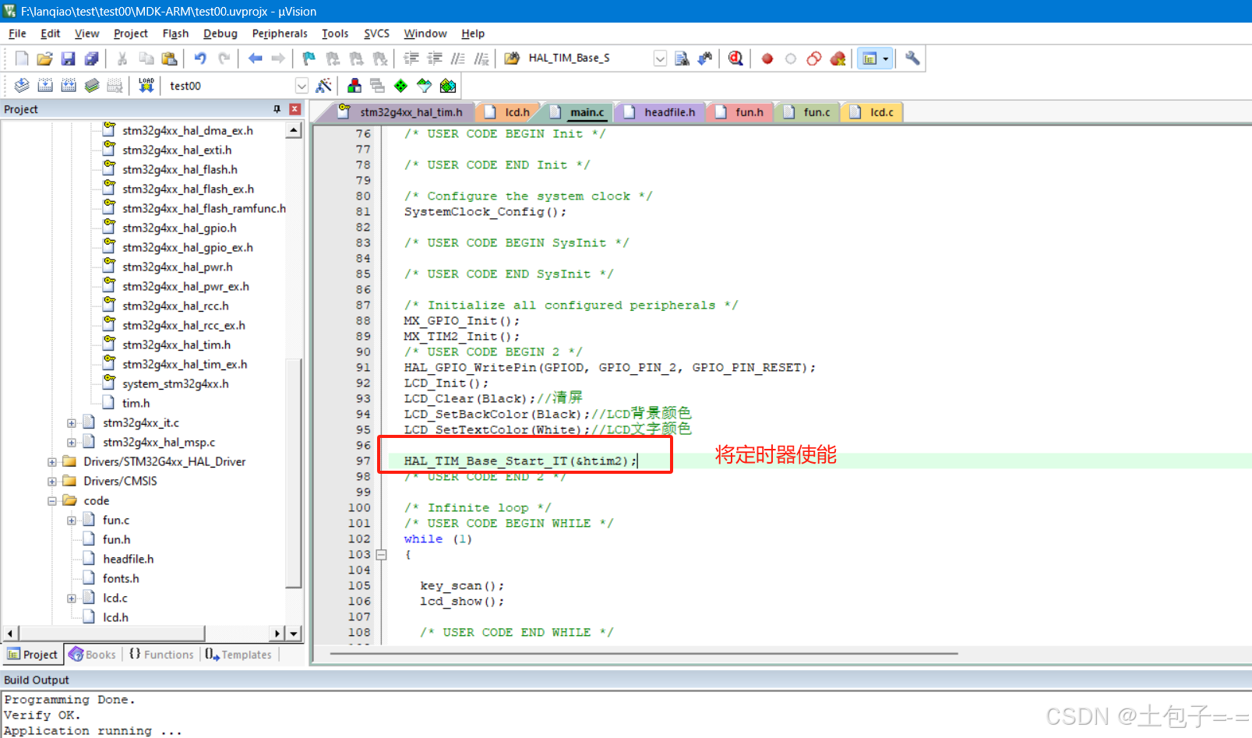This screenshot has height=738, width=1252.
Task: Expand Drivers/STM32G4xx_HAL_Driver group
Action: pyautogui.click(x=52, y=462)
